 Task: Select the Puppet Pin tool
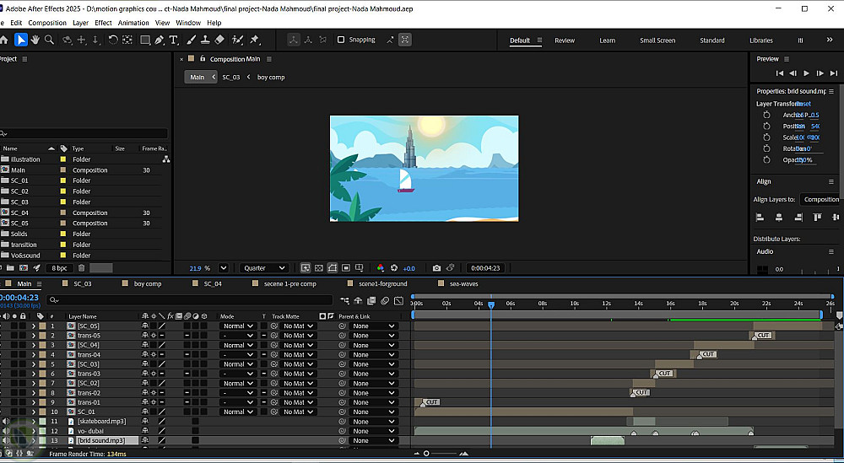(254, 40)
